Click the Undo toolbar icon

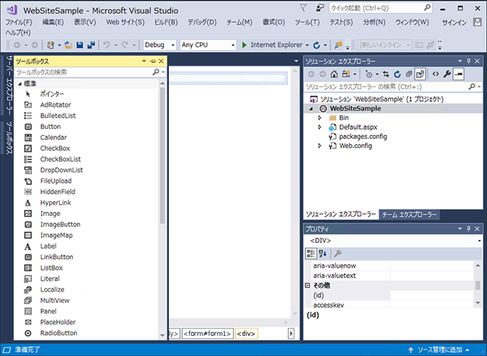click(106, 45)
